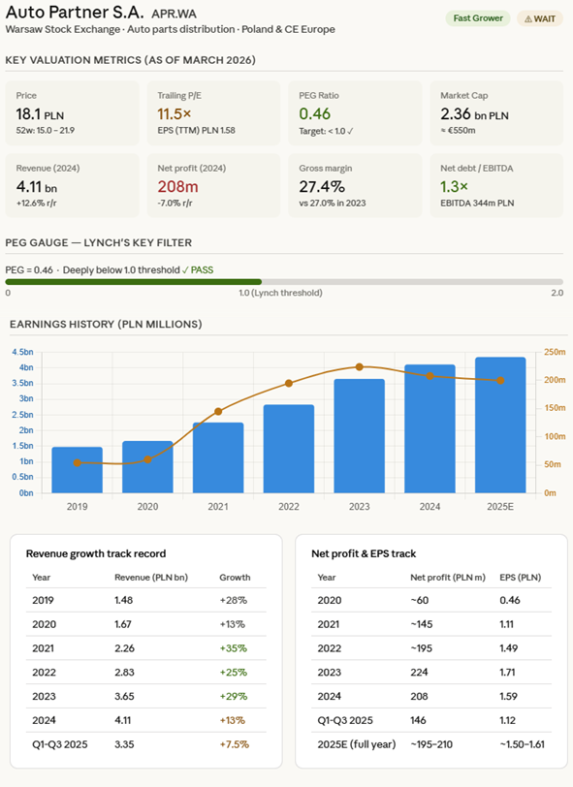Click the 2023 net profit line marker
The height and width of the screenshot is (787, 573).
tap(359, 367)
